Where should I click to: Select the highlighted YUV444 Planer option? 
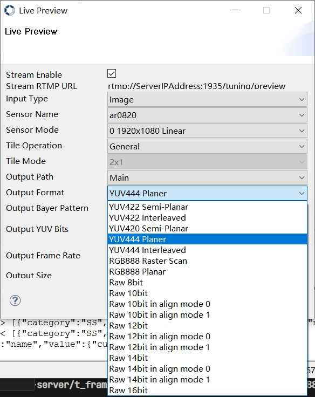[x=207, y=239]
